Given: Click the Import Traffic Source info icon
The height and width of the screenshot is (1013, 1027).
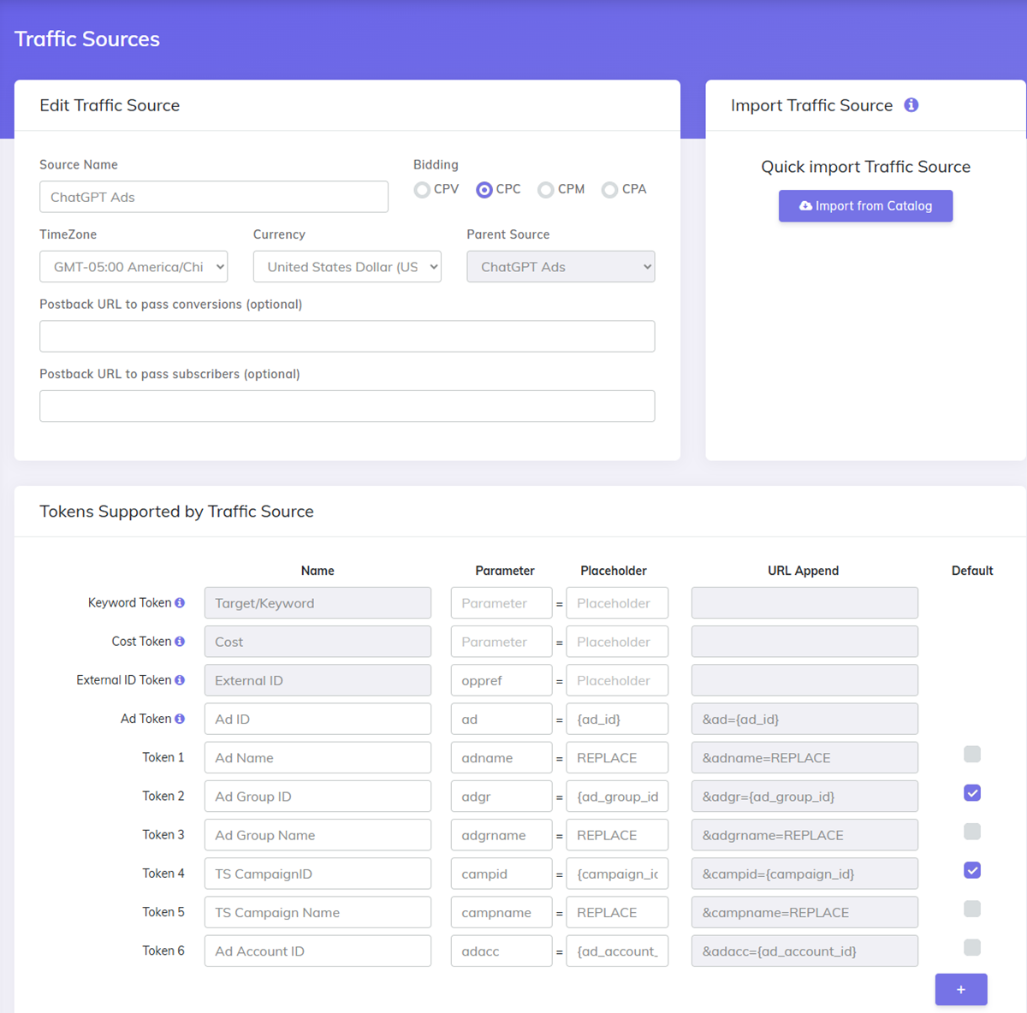Looking at the screenshot, I should [x=911, y=105].
